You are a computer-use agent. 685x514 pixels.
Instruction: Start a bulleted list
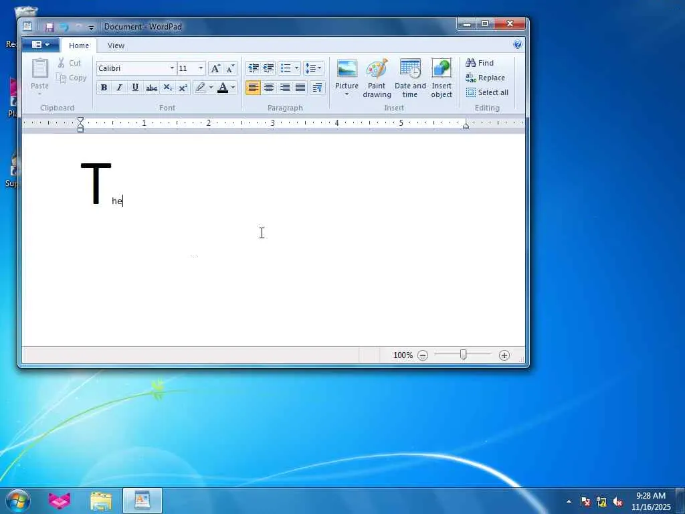point(285,68)
